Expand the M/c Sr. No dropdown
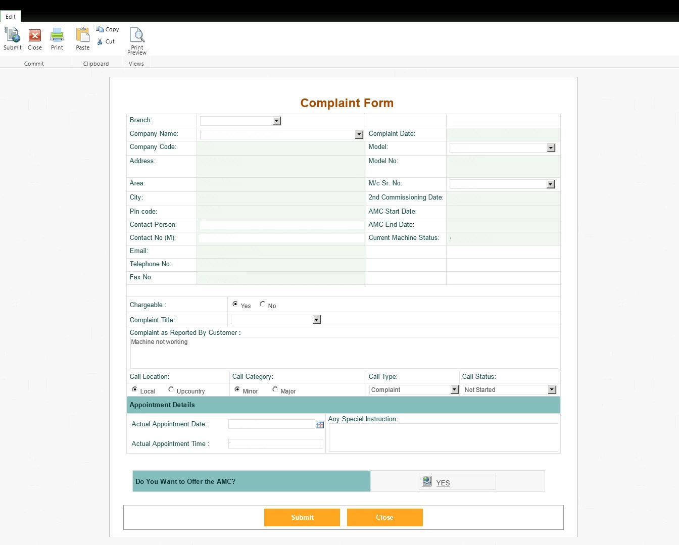Screen dimensions: 679x545 [x=551, y=184]
